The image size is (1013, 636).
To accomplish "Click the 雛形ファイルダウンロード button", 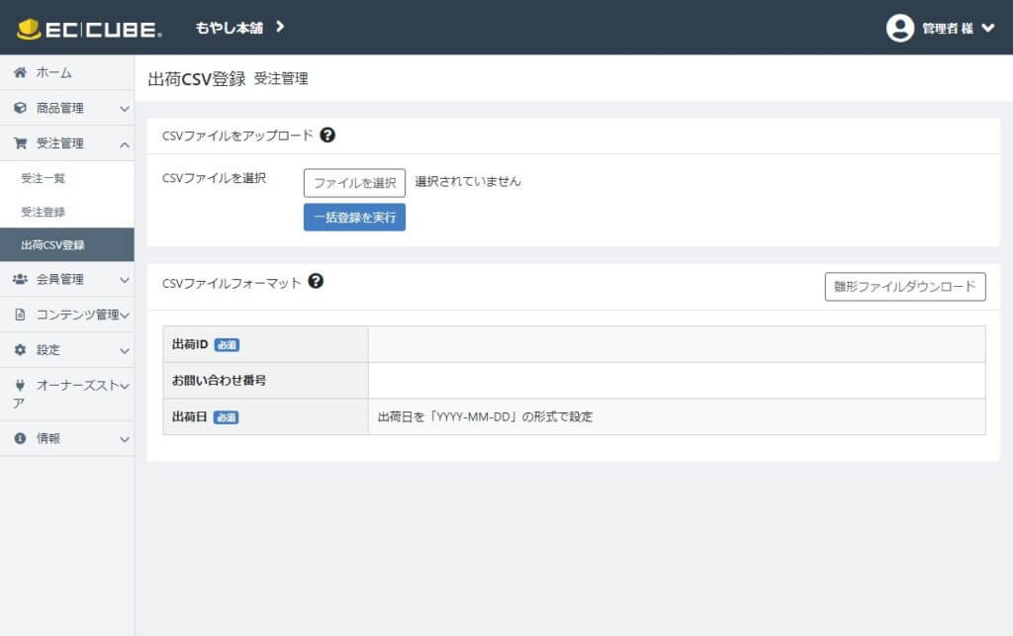I will pos(904,287).
